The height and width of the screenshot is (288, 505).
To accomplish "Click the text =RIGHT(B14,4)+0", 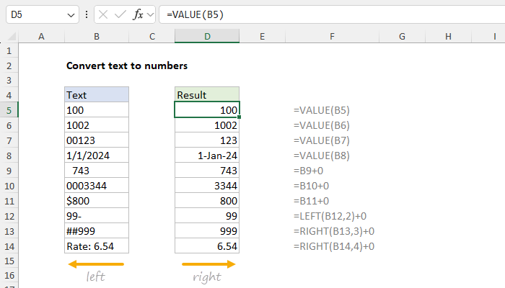I will click(x=333, y=246).
